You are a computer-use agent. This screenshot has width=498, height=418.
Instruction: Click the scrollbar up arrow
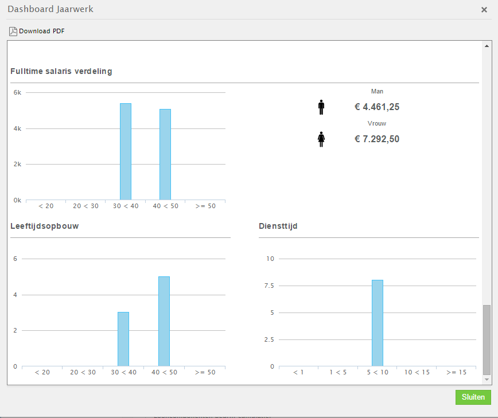coord(487,46)
